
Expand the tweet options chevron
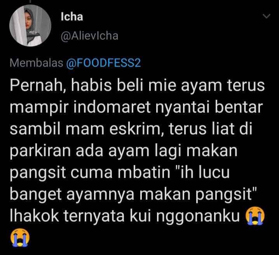tap(266, 16)
